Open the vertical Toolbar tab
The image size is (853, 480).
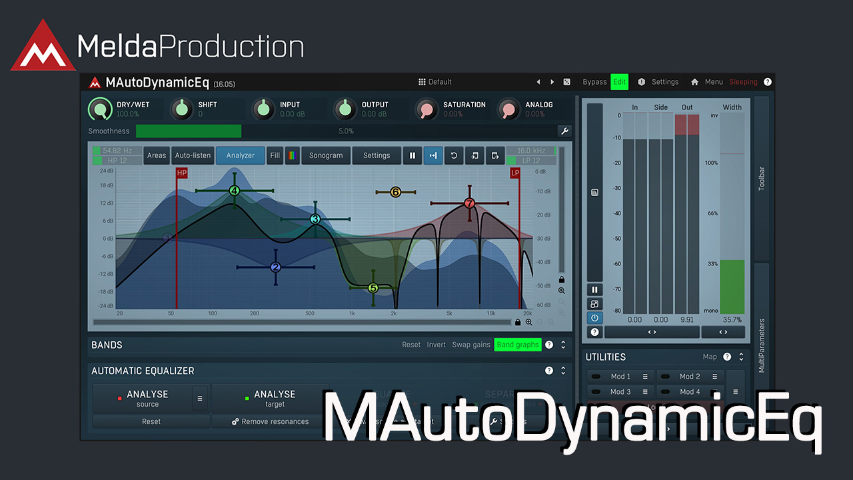point(762,178)
